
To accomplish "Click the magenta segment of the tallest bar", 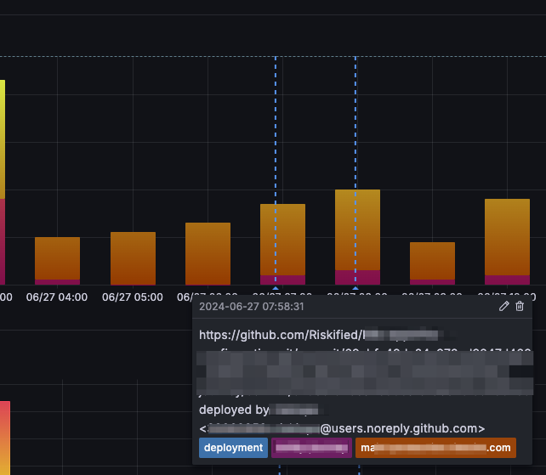I will 357,277.
